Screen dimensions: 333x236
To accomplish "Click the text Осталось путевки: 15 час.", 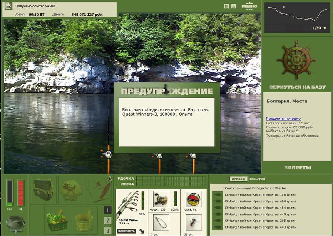I will pyautogui.click(x=288, y=123).
